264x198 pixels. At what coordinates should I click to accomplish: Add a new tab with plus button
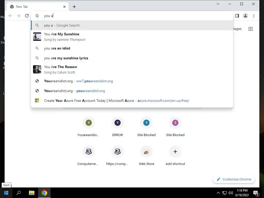(74, 7)
